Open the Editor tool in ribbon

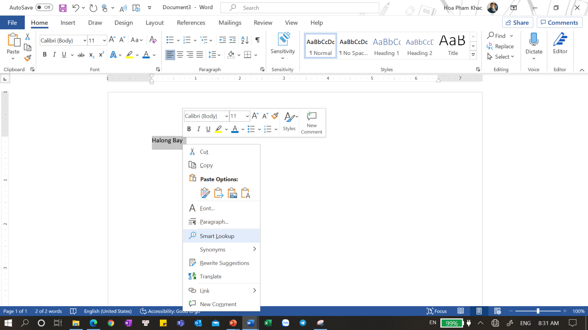pyautogui.click(x=560, y=44)
